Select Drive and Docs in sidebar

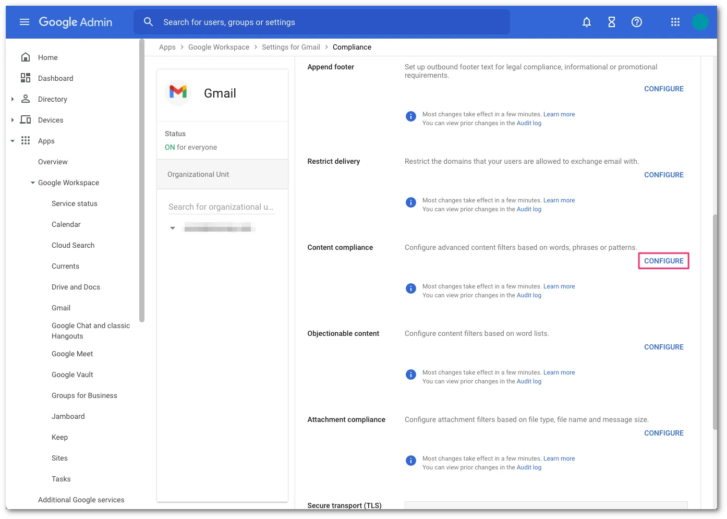click(x=76, y=287)
